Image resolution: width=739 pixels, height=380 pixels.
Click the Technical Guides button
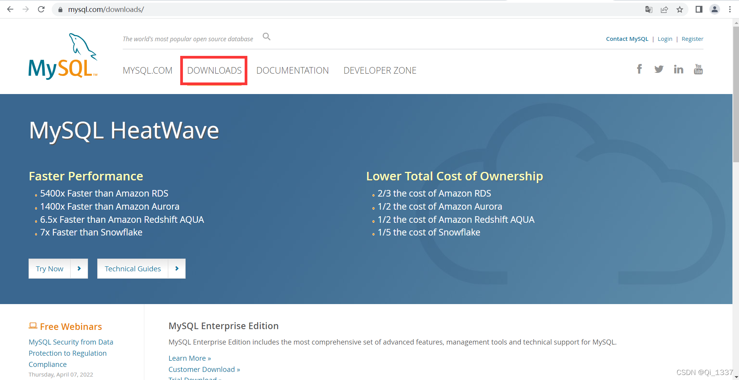(141, 269)
